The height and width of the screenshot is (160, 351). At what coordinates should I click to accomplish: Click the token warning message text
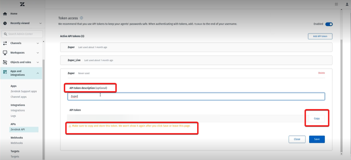[x=131, y=126]
